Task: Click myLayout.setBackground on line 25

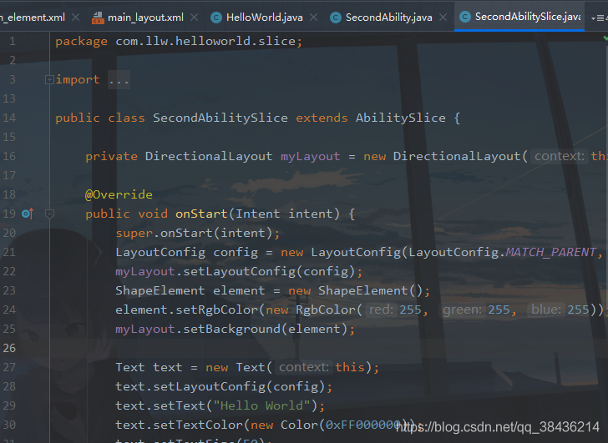Action: [x=198, y=330]
